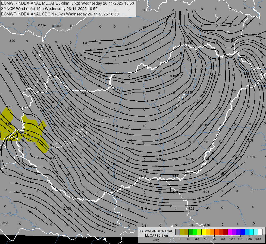Select the cyan legend swatch

(251, 232)
